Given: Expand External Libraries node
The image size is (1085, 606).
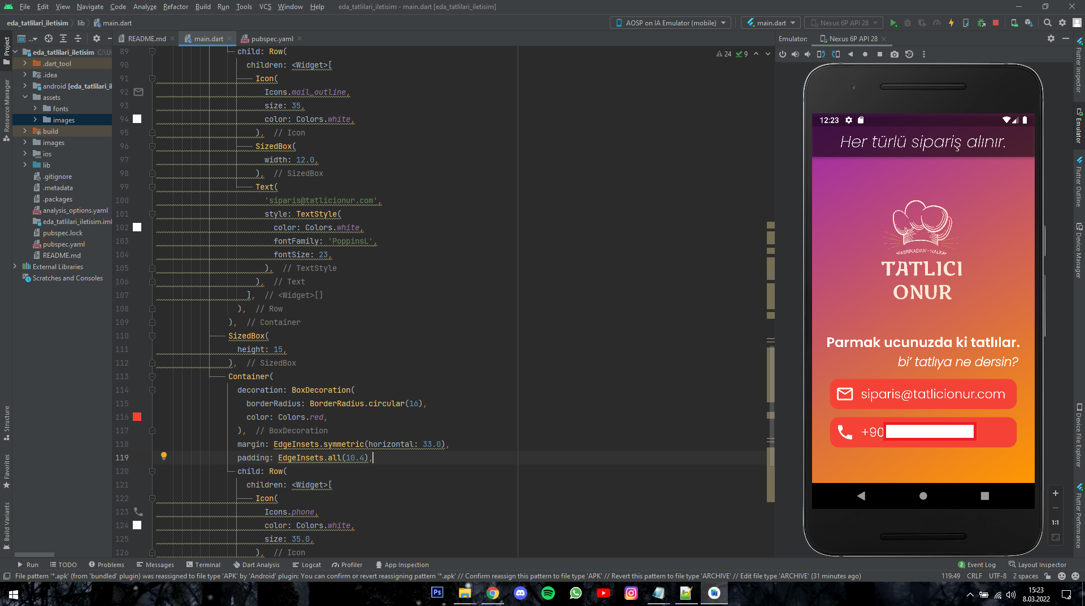Looking at the screenshot, I should coord(15,267).
